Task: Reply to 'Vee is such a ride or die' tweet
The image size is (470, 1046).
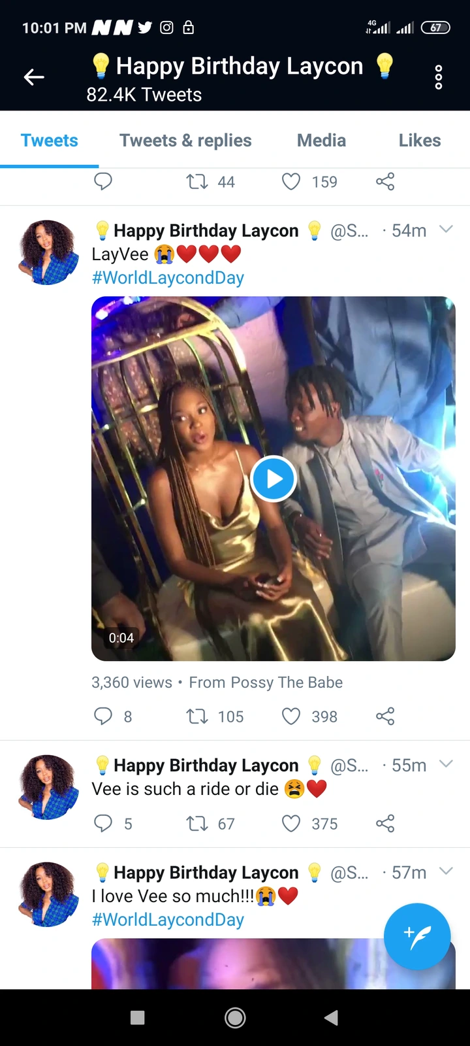Action: pyautogui.click(x=103, y=824)
